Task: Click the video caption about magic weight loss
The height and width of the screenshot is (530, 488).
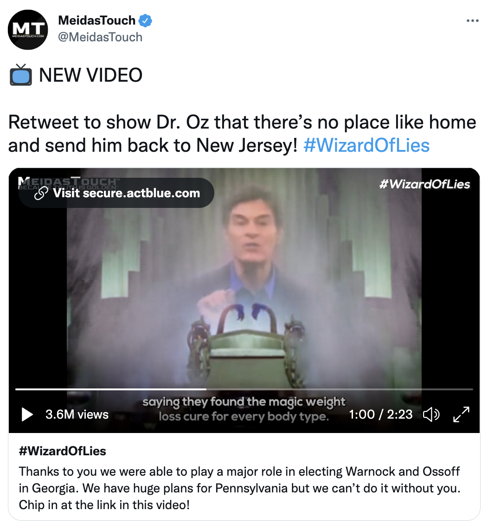Action: pos(244,409)
